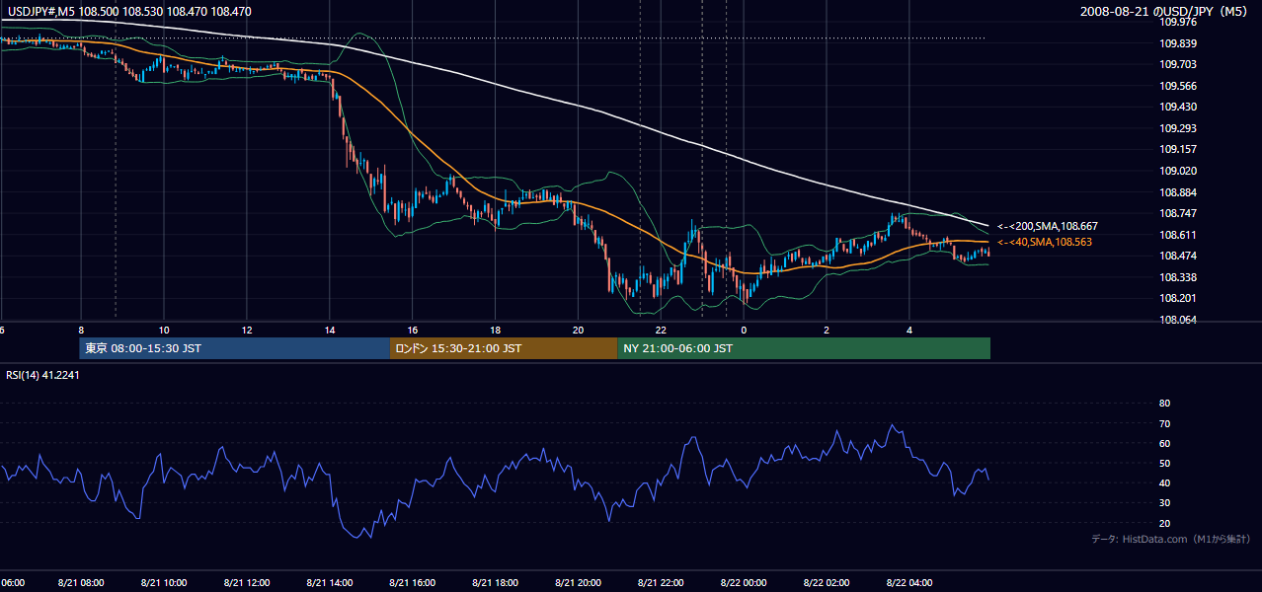Click price axis value 108.338
Screen dimensions: 1262x592
[x=1178, y=277]
